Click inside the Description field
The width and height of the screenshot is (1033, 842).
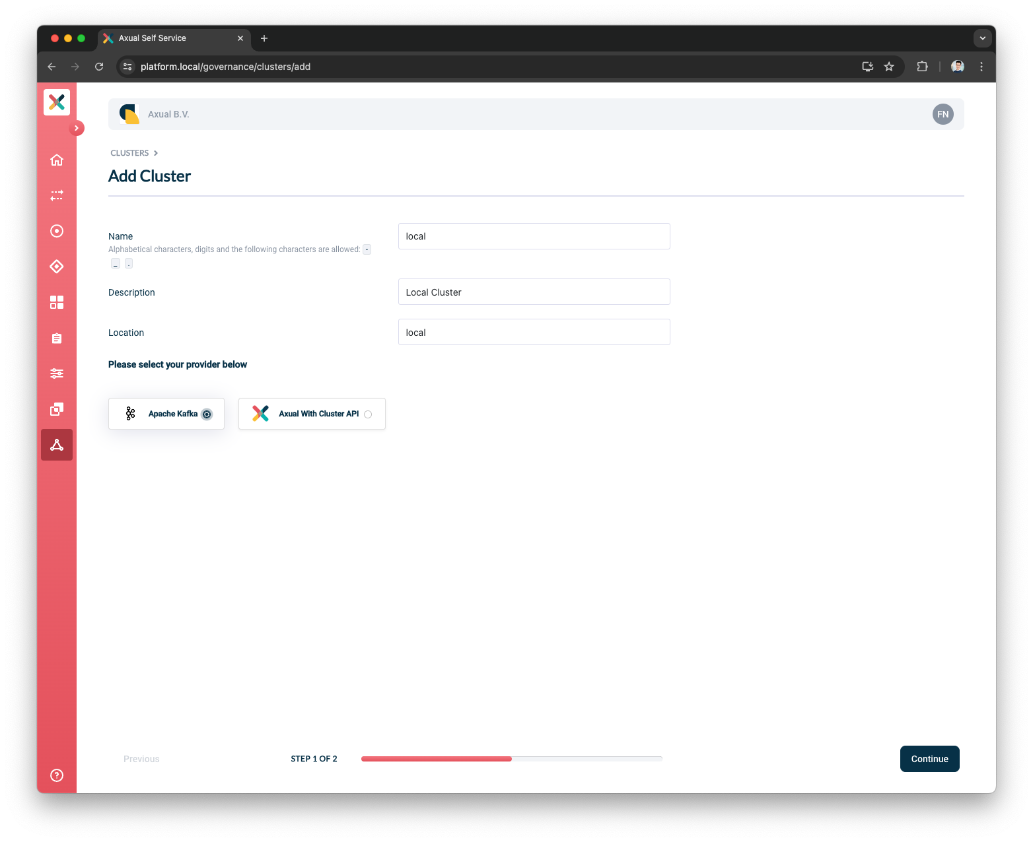pyautogui.click(x=534, y=292)
